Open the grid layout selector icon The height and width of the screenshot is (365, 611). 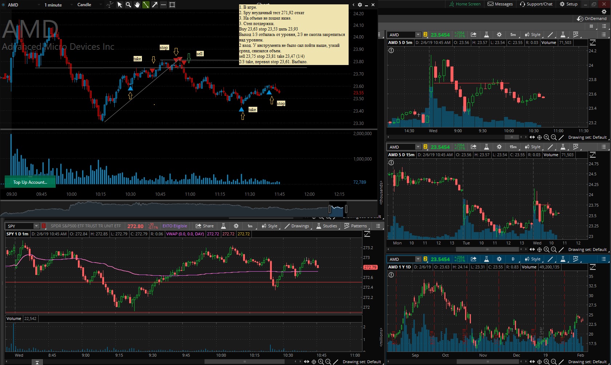click(591, 27)
